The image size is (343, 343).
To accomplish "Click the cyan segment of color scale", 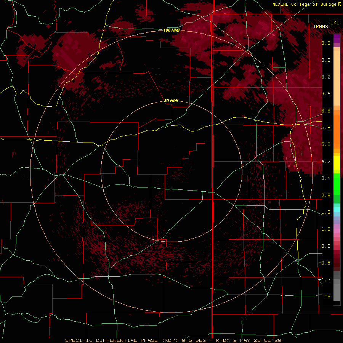I will 337,210.
